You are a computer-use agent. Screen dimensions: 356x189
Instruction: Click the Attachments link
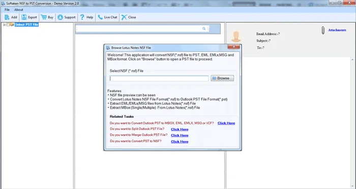tap(337, 30)
